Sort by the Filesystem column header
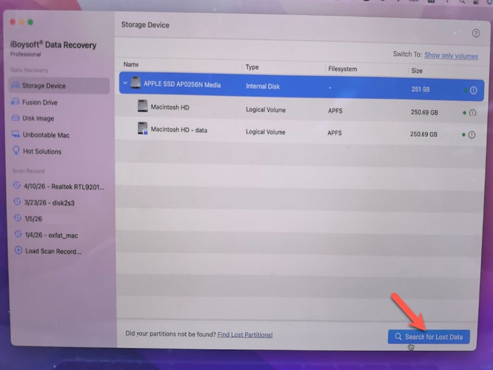This screenshot has height=370, width=493. (x=343, y=69)
